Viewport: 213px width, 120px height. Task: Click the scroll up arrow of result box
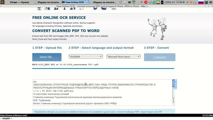pos(173,100)
